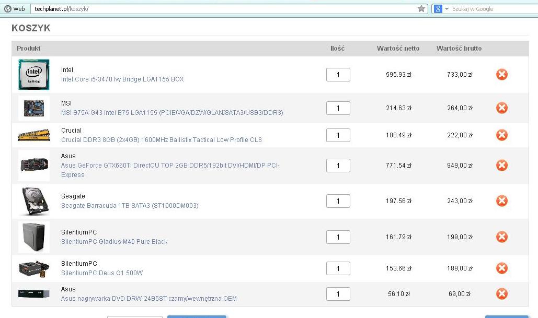Viewport: 538px width, 318px height.
Task: Open SilentiumPC Deus power supply thumbnail
Action: pyautogui.click(x=34, y=268)
